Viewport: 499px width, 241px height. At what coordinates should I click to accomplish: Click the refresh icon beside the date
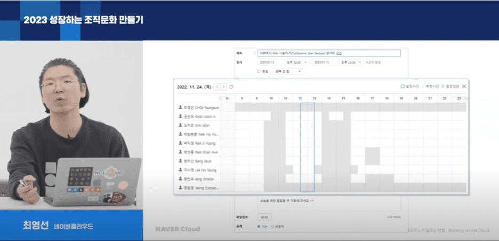pos(231,87)
